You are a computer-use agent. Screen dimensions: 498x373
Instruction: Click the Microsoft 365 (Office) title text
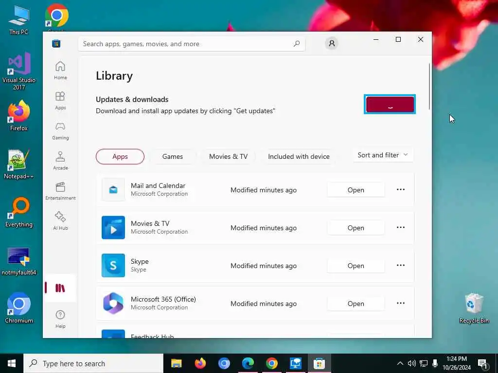[163, 299]
